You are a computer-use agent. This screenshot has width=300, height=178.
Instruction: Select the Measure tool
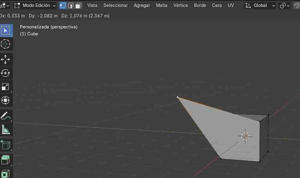point(5,130)
